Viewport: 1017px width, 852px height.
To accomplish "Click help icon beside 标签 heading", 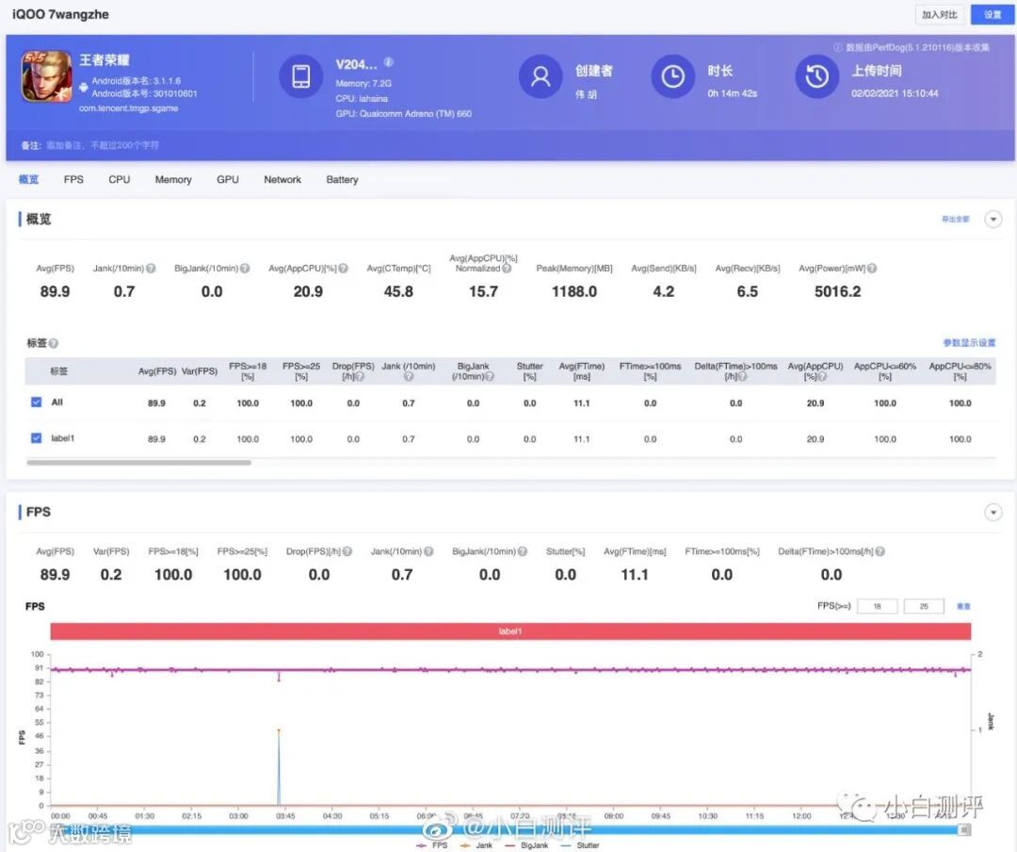I will 53,343.
